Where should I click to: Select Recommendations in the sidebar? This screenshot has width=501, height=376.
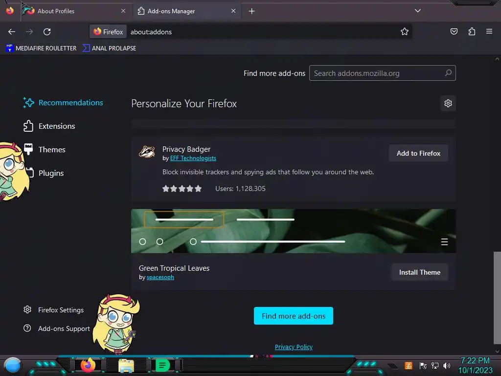point(63,103)
